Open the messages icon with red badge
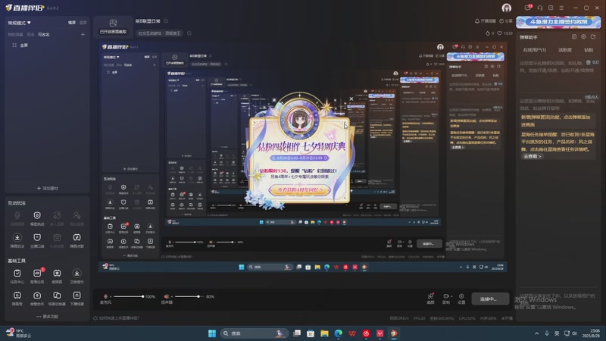The image size is (606, 341). coord(528,8)
